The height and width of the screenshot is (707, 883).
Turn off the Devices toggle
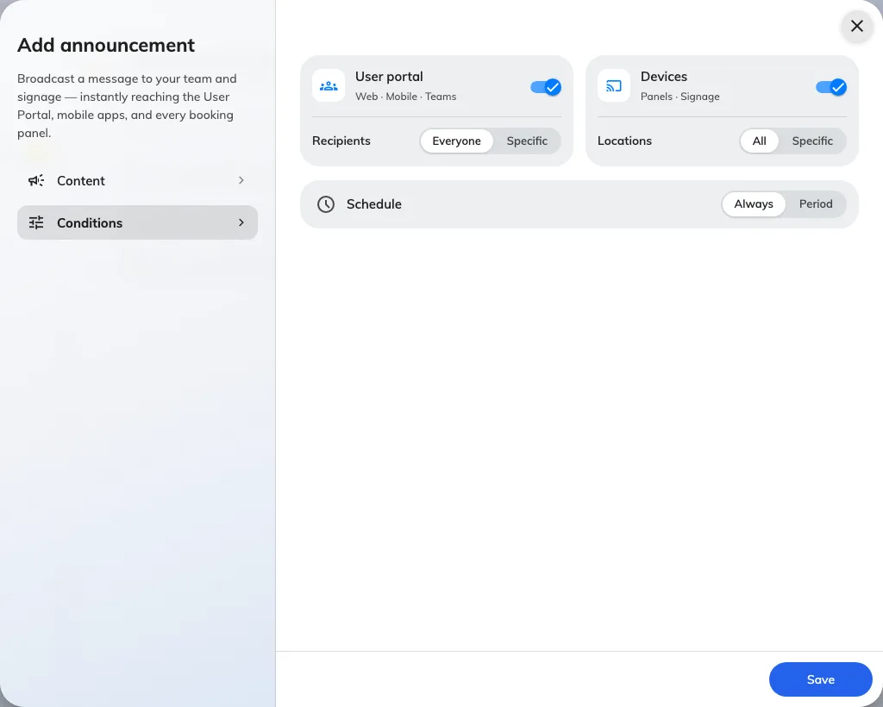[831, 87]
